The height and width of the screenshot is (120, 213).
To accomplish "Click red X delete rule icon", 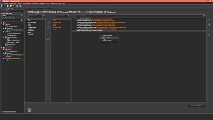I will 209,20.
